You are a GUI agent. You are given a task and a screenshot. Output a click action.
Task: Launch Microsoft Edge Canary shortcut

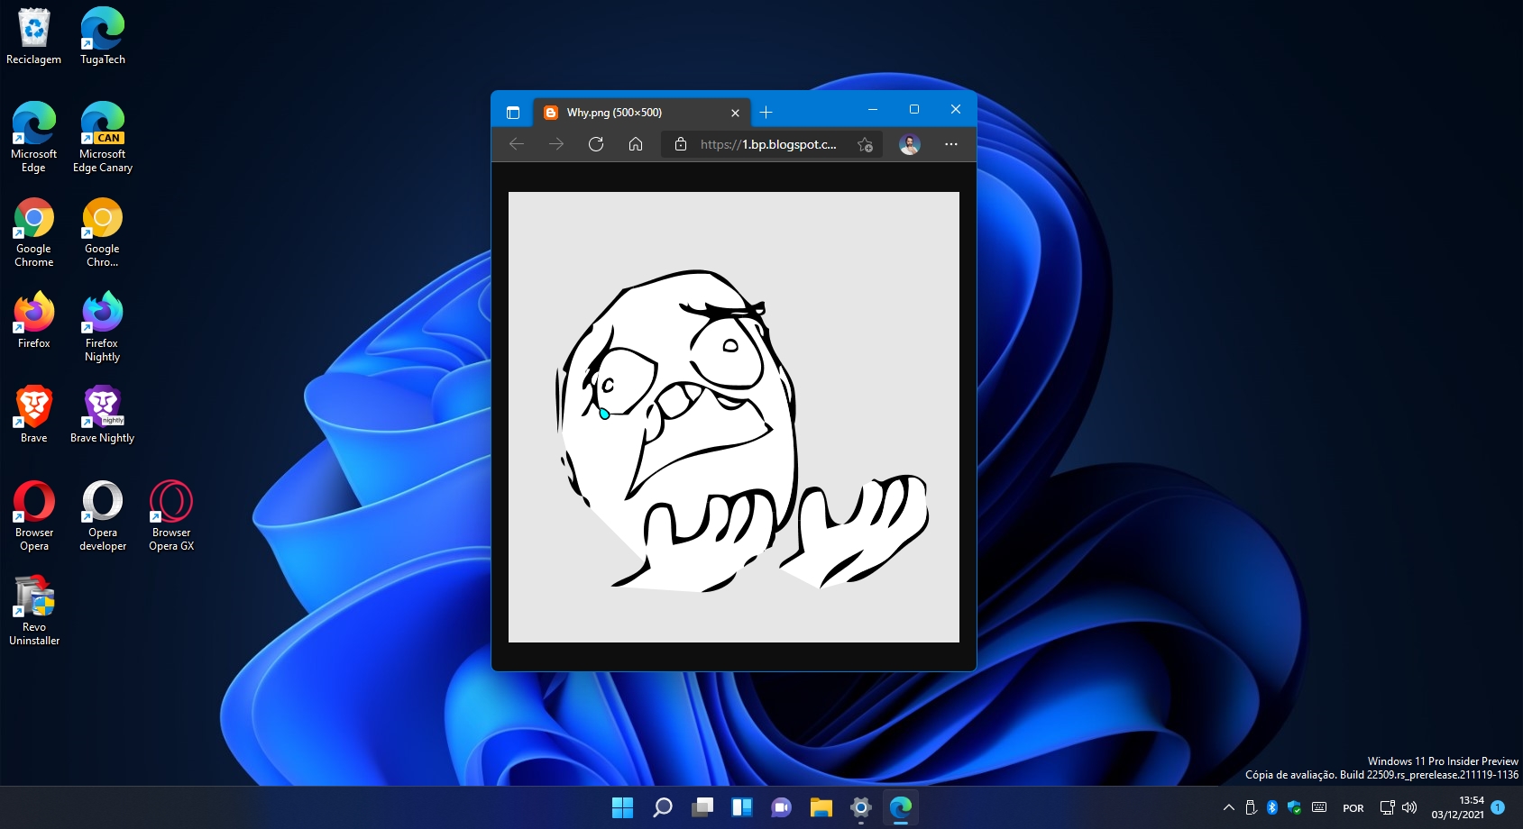point(103,137)
